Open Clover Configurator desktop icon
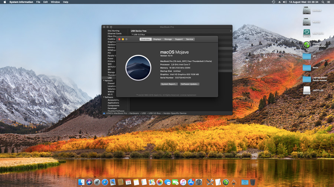The height and width of the screenshot is (187, 334). [x=307, y=45]
